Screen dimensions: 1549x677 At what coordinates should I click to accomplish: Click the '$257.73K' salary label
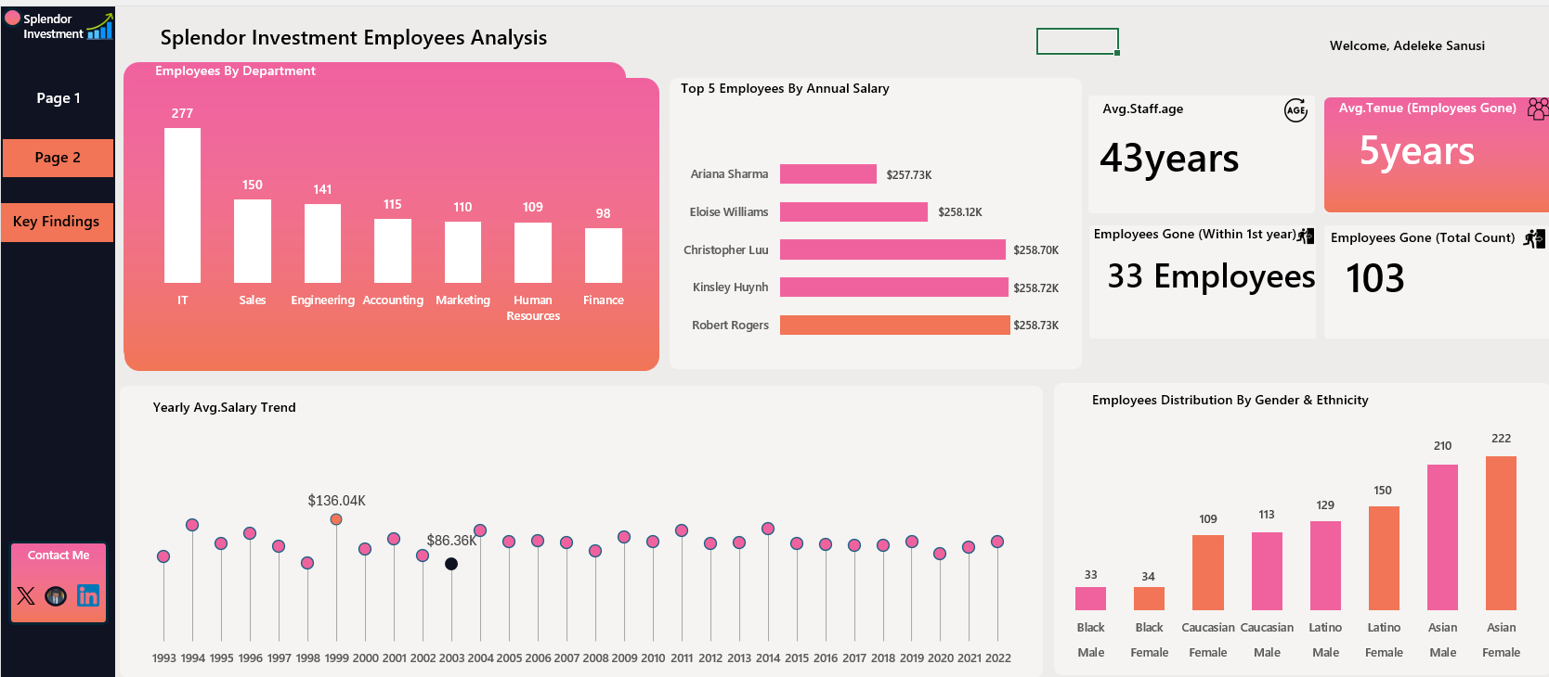(909, 175)
